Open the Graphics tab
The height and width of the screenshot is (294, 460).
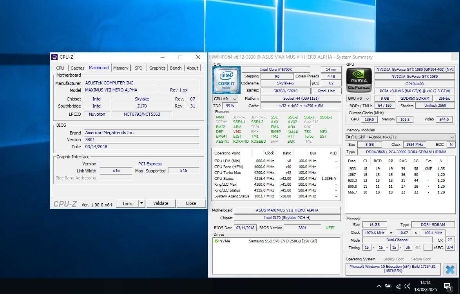tap(158, 68)
